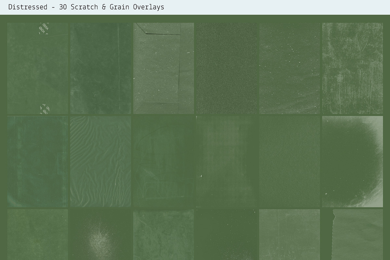Screen dimensions: 390x260
Task: Select the wrinkled plastic wrap texture
Action: [101, 162]
